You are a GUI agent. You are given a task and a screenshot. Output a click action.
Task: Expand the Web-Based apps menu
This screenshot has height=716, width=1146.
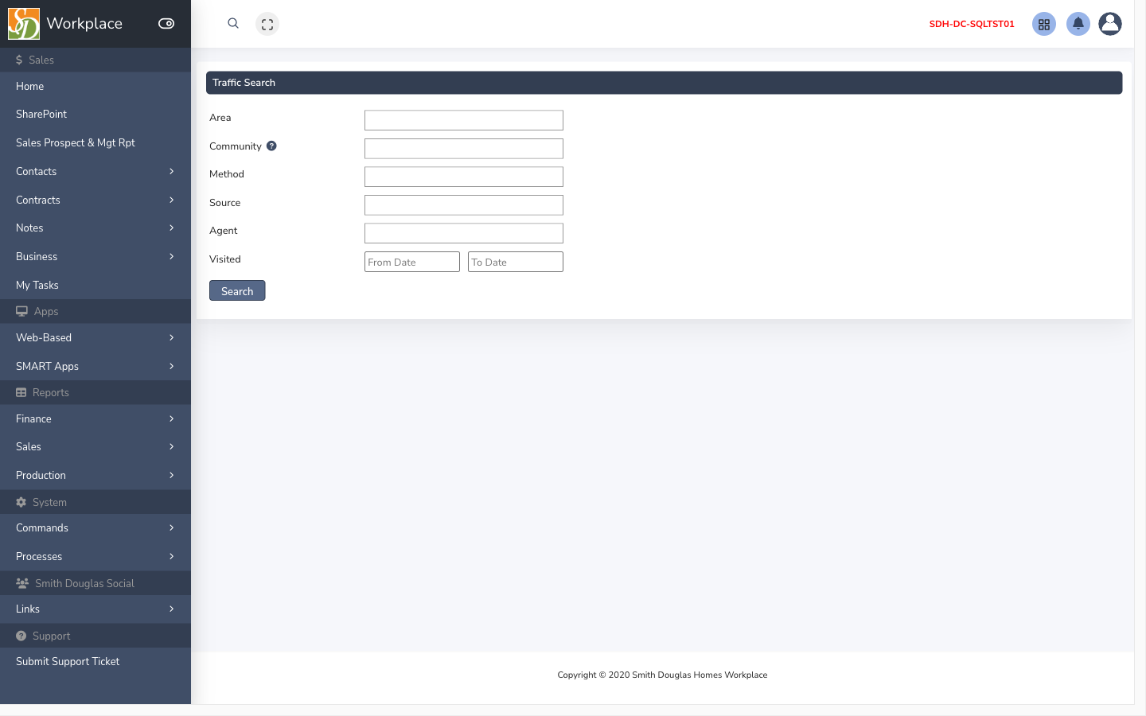coord(95,338)
